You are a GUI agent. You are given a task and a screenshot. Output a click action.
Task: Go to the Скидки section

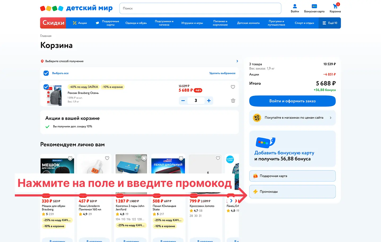(53, 23)
